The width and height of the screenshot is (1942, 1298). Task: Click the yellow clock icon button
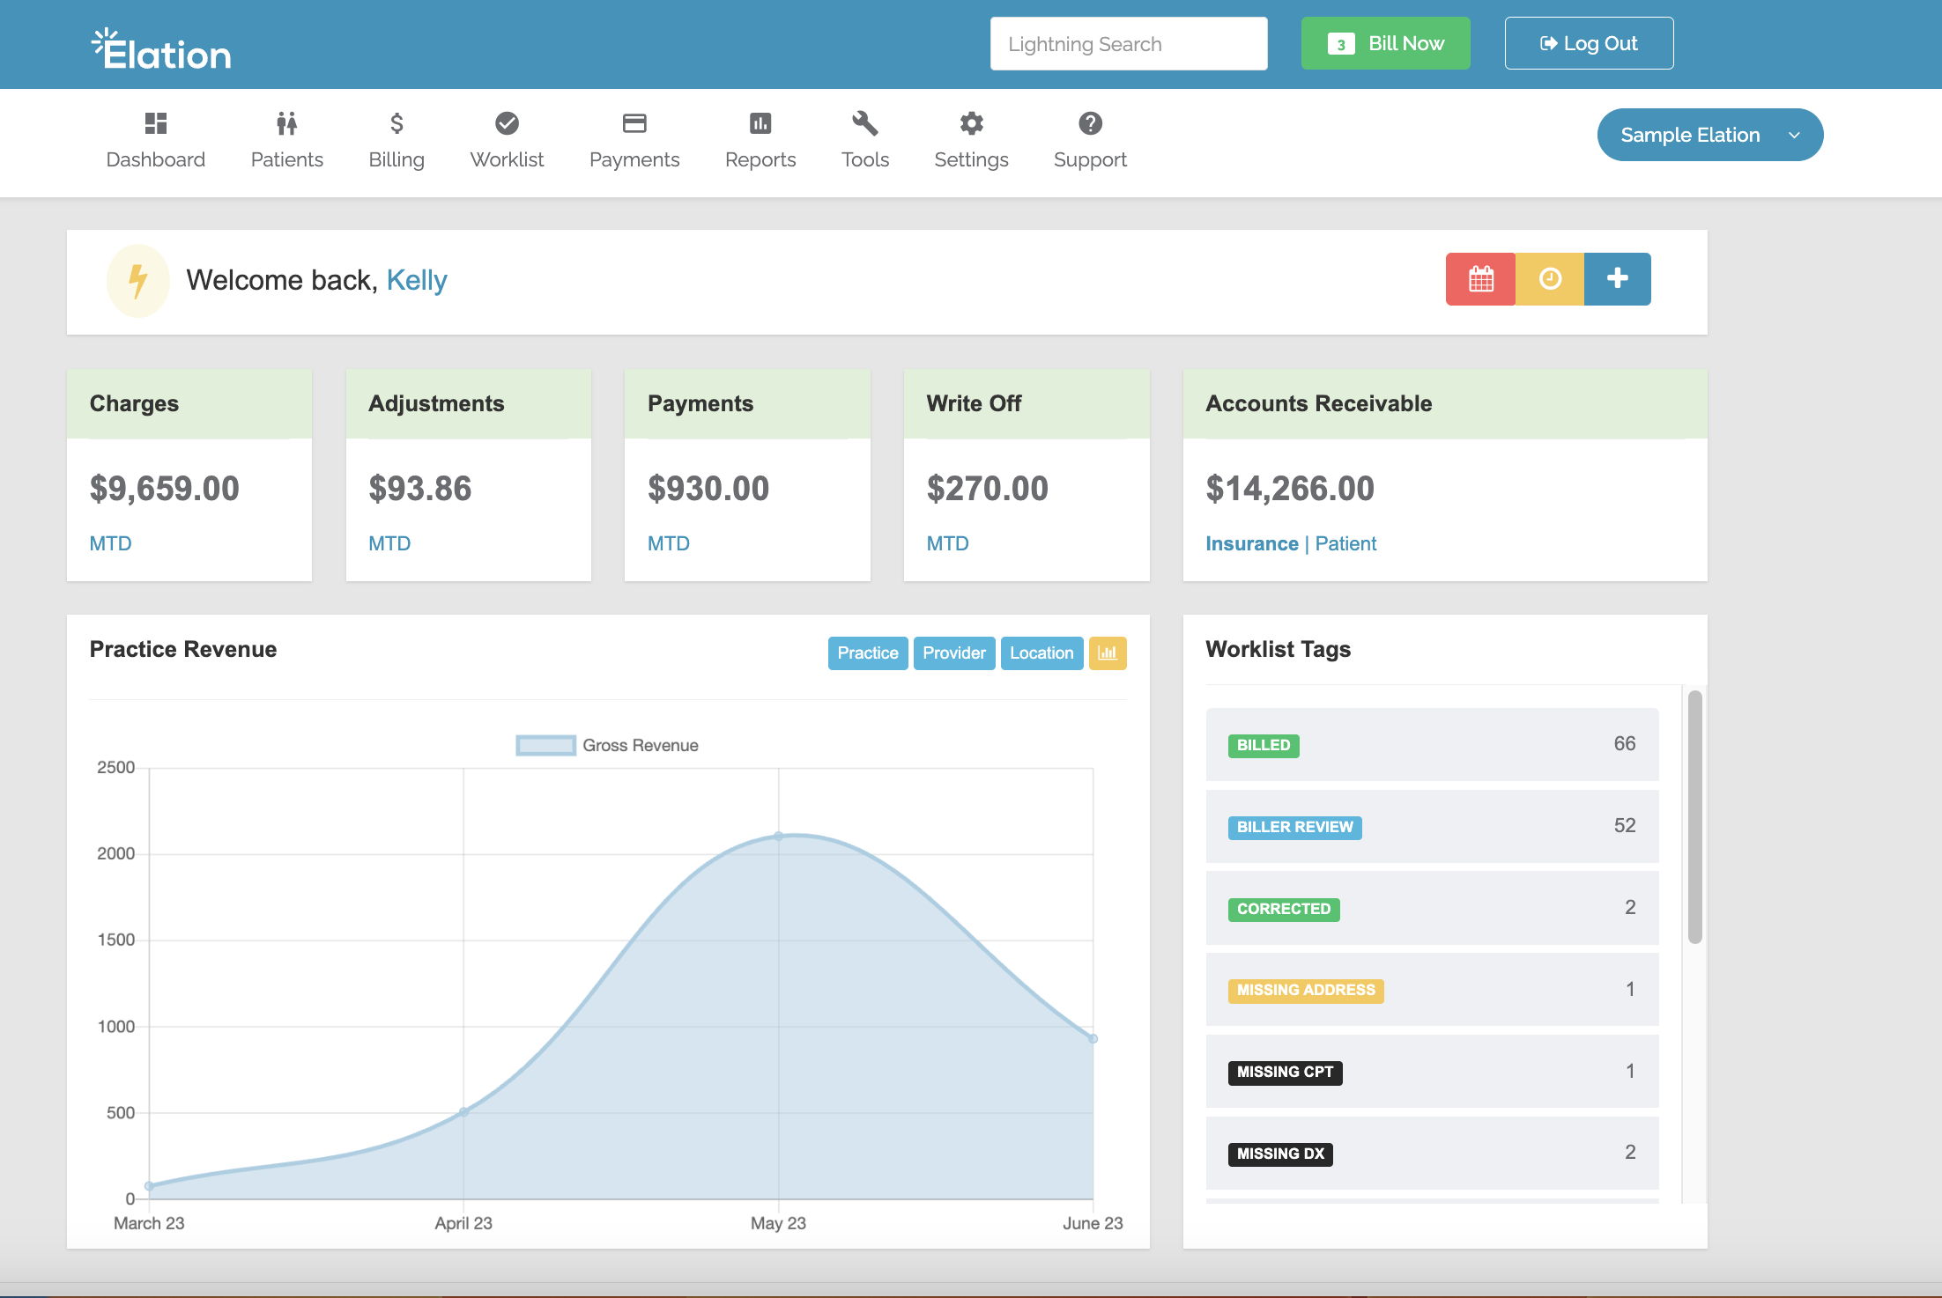(x=1550, y=279)
